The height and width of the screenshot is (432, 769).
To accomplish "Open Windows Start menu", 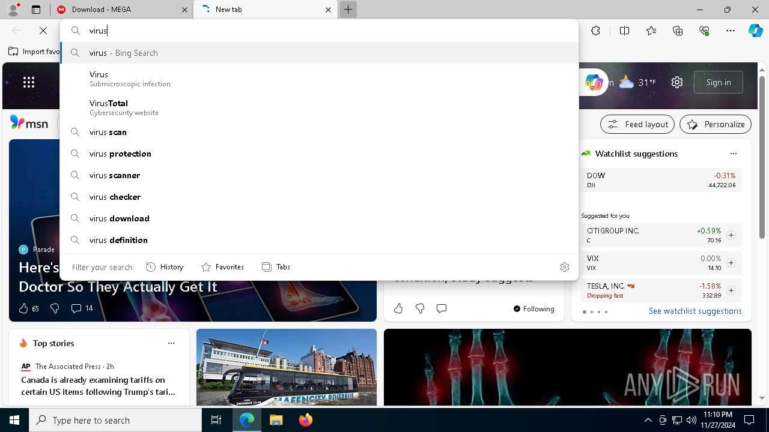I will (14, 420).
